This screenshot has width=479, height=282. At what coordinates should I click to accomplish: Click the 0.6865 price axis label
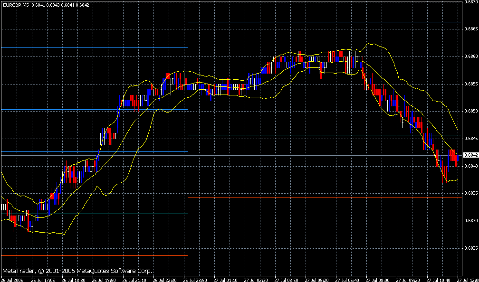471,29
